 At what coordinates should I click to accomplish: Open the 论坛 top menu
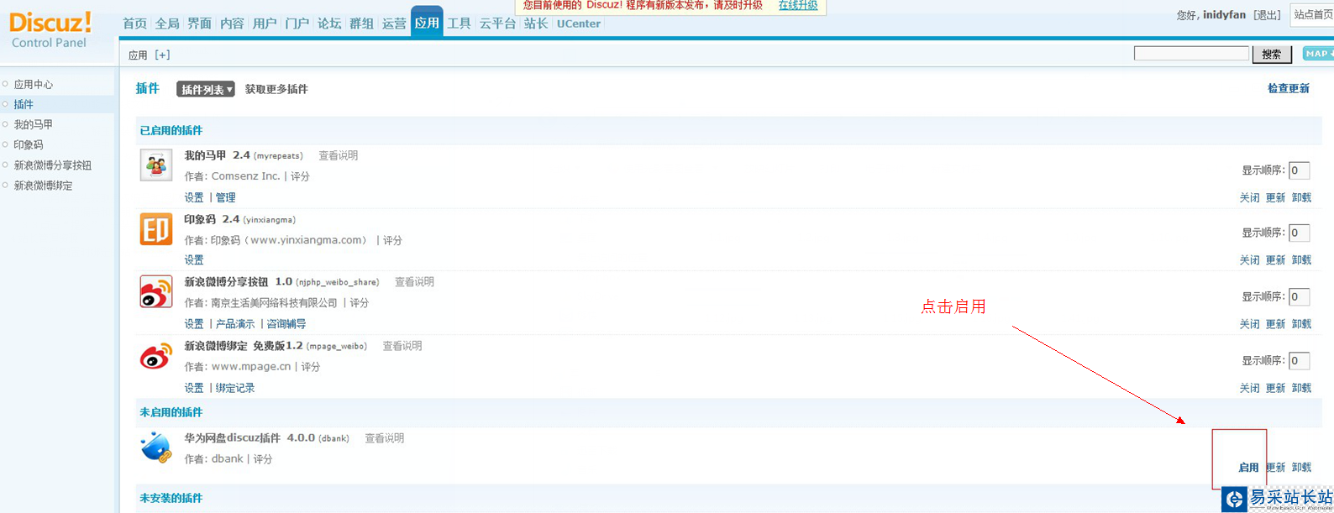(x=329, y=24)
